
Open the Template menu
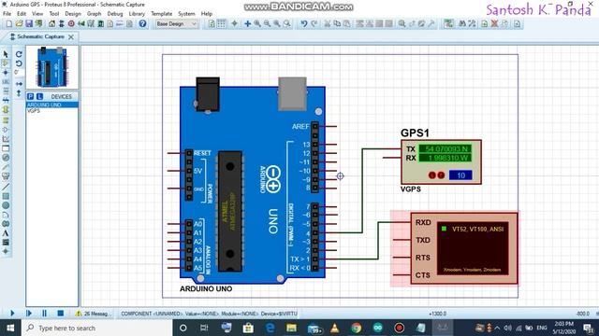(x=162, y=14)
